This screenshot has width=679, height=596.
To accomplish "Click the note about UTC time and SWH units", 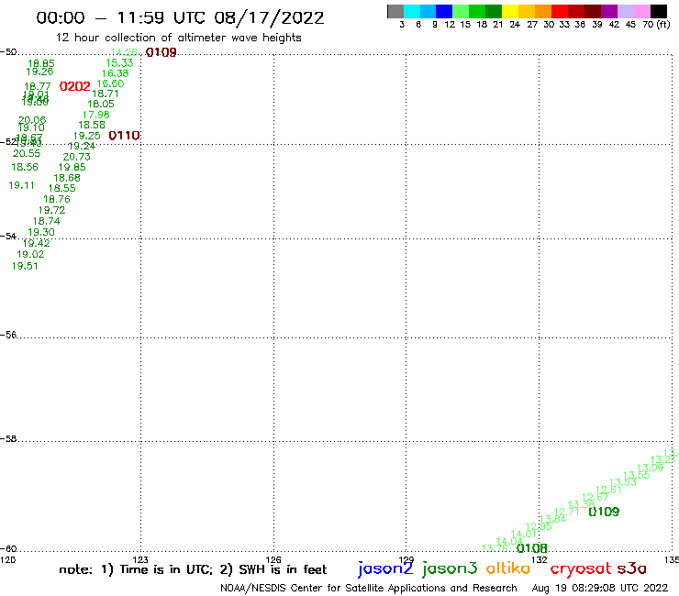I will pyautogui.click(x=193, y=569).
